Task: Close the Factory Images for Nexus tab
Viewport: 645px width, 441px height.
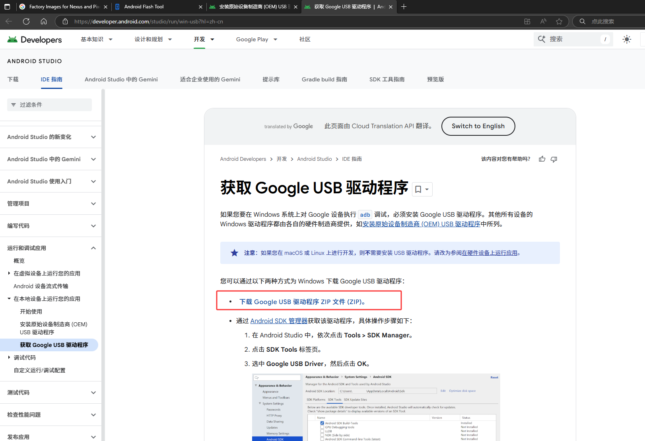Action: point(105,7)
